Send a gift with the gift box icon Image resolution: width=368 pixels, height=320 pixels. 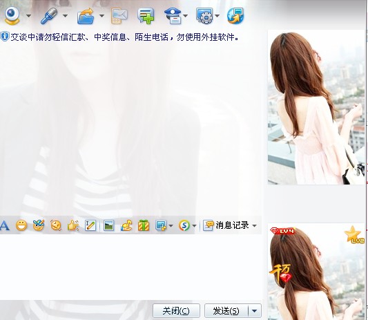point(144,225)
